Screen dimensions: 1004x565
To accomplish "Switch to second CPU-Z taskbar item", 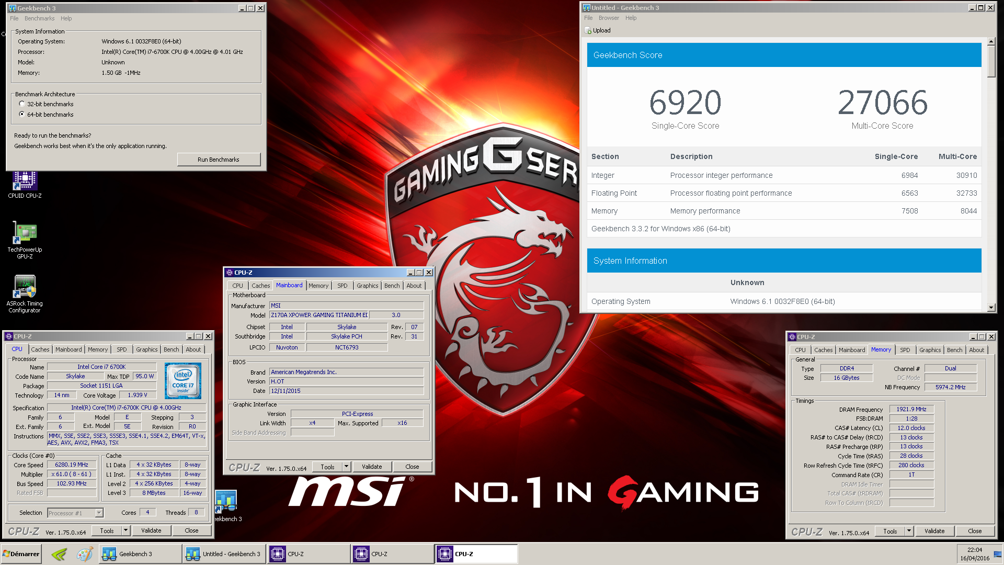I will tap(392, 554).
